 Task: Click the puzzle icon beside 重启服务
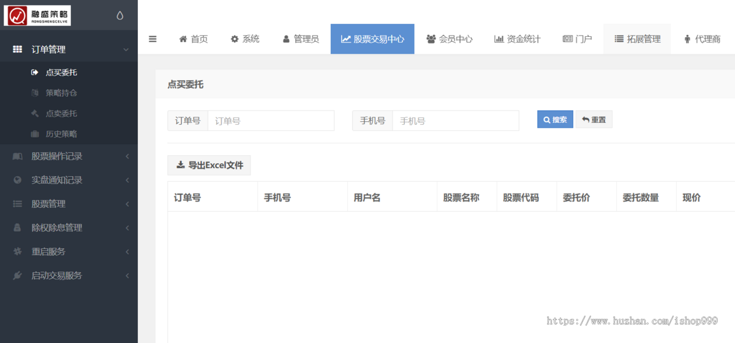(18, 251)
